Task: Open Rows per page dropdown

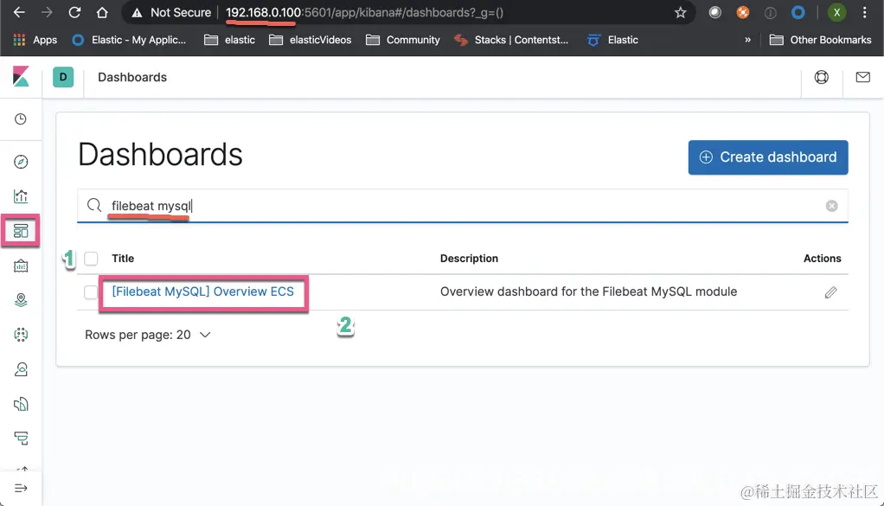Action: [148, 335]
